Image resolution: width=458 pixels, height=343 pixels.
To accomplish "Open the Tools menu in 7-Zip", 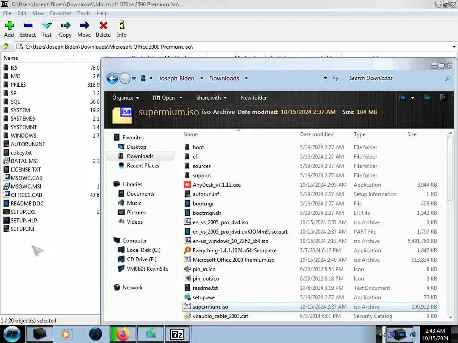I will pos(84,13).
